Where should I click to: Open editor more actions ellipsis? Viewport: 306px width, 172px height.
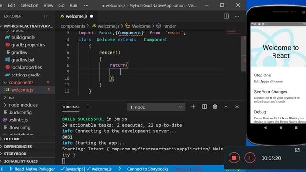pos(237,16)
